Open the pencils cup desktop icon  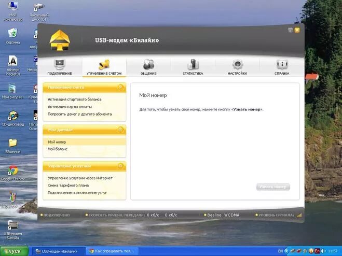13,200
